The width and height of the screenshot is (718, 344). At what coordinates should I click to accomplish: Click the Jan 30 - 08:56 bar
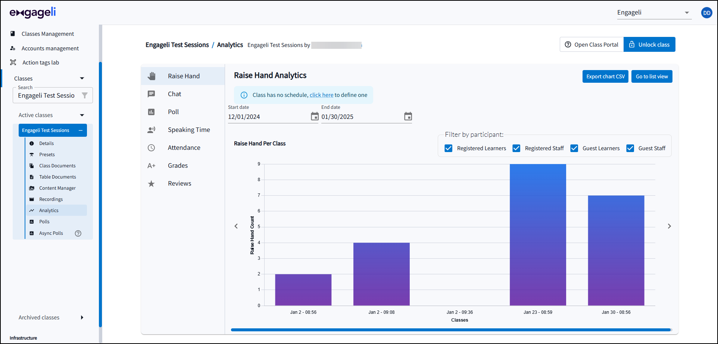click(x=616, y=250)
